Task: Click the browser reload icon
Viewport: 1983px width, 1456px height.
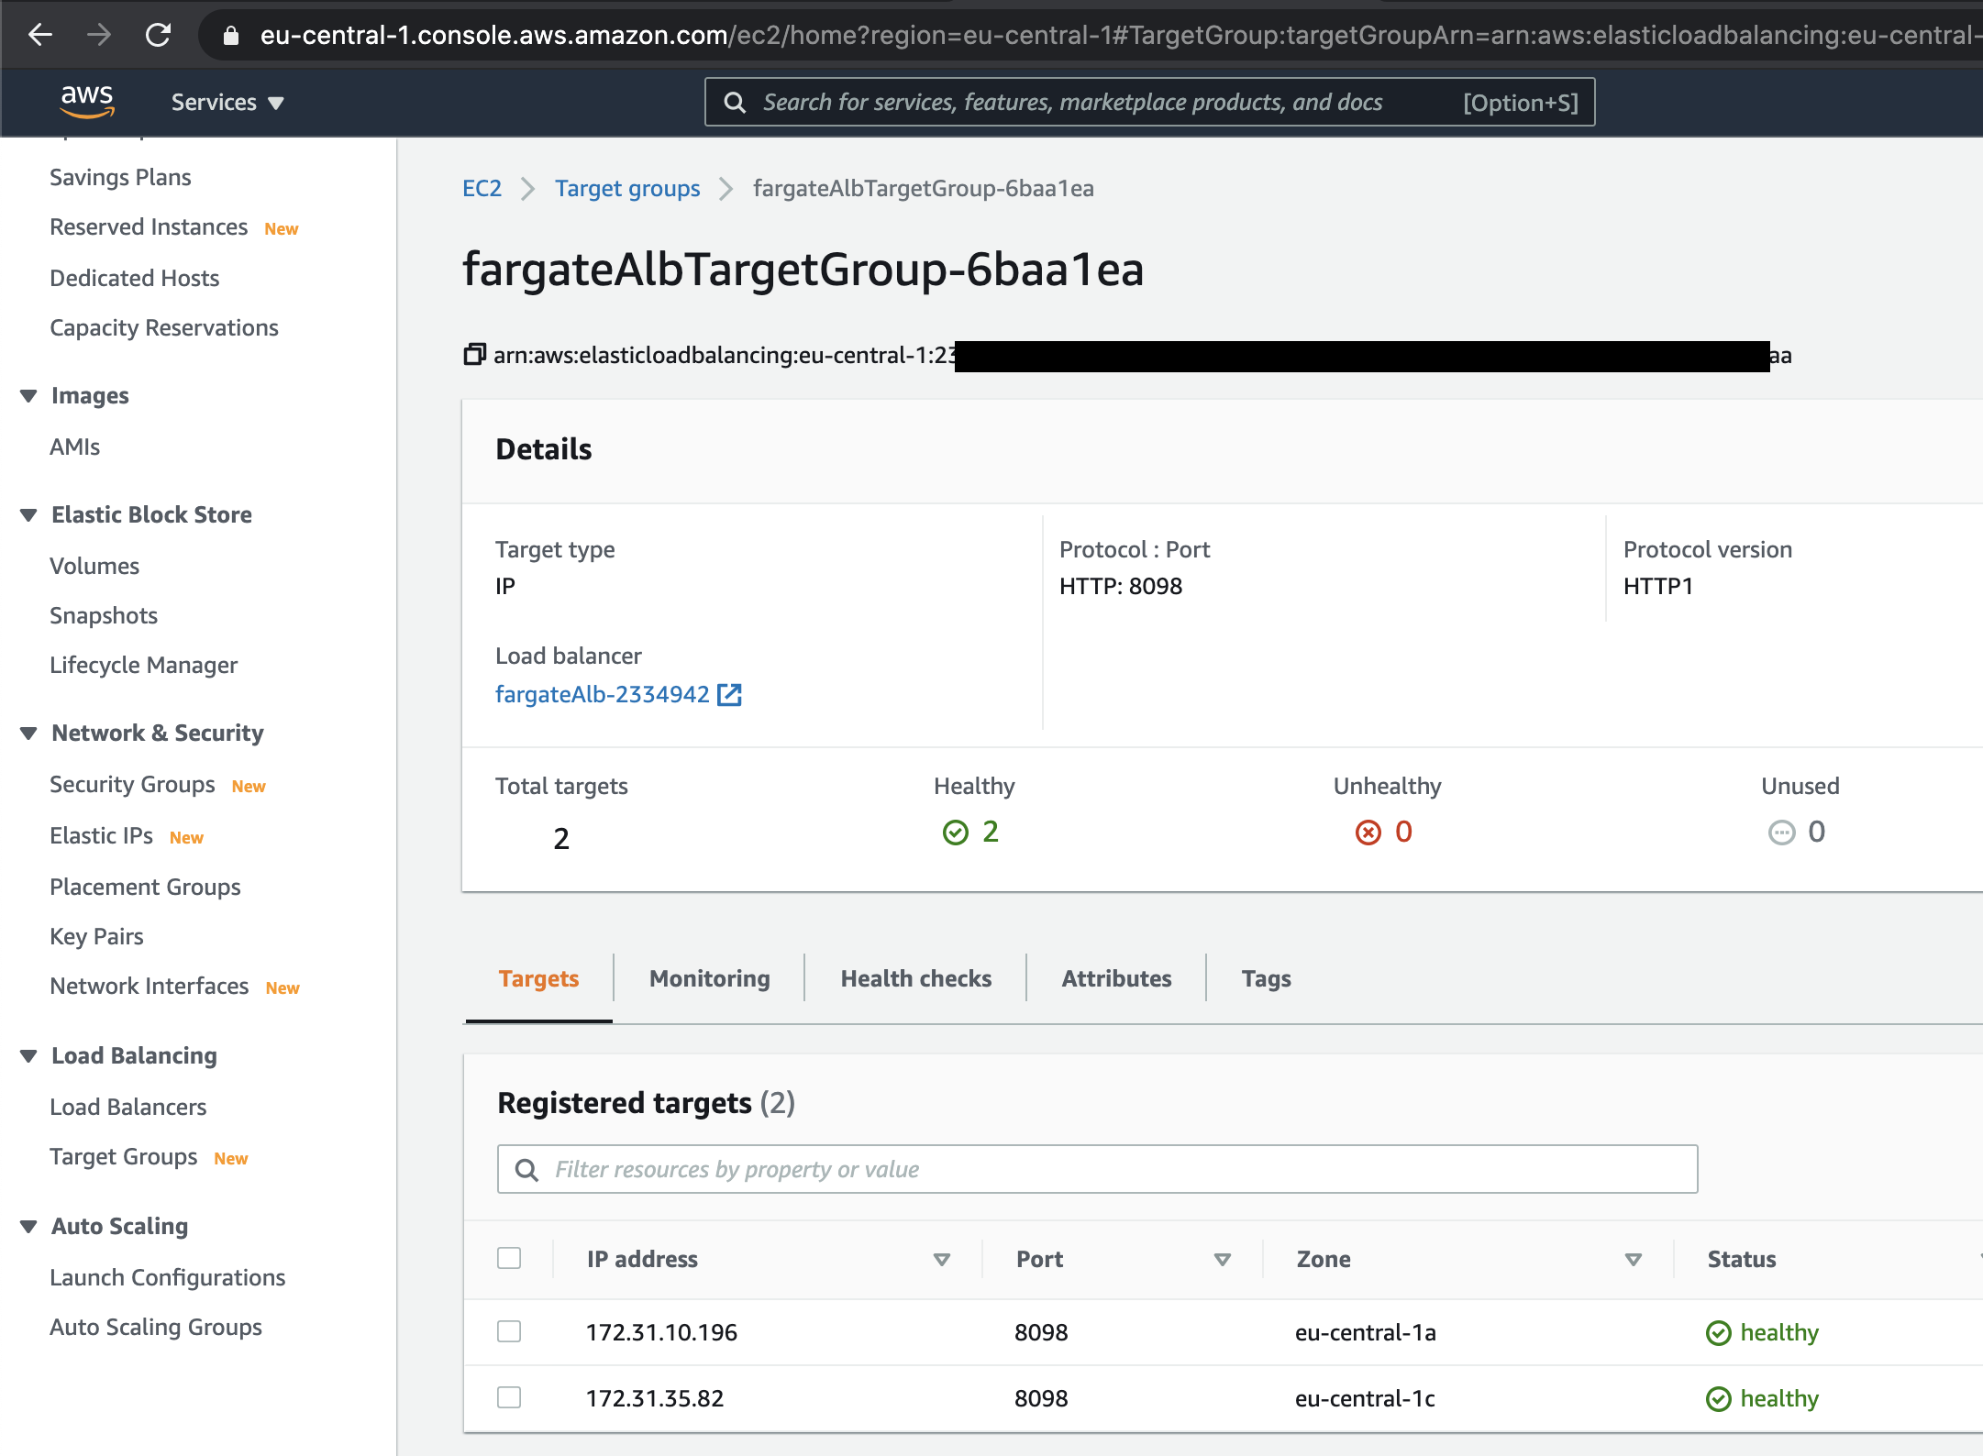Action: [x=158, y=35]
